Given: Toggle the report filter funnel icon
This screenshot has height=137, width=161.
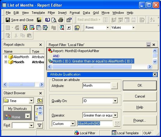Looking at the screenshot, I should (45, 28).
